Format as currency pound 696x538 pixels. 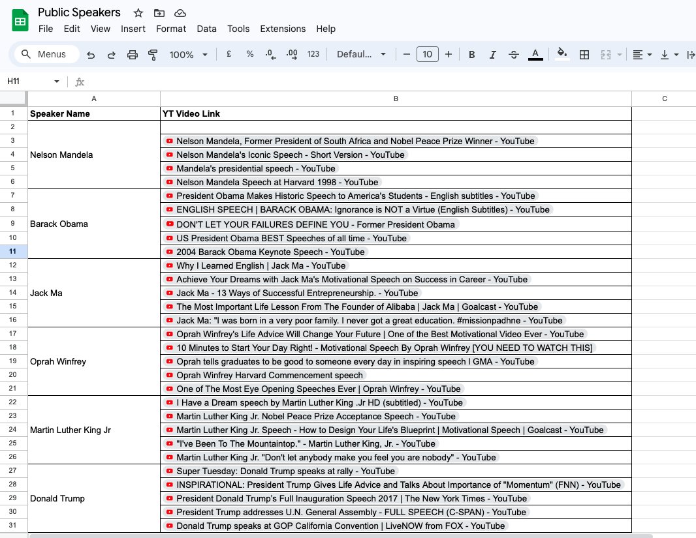coord(229,54)
